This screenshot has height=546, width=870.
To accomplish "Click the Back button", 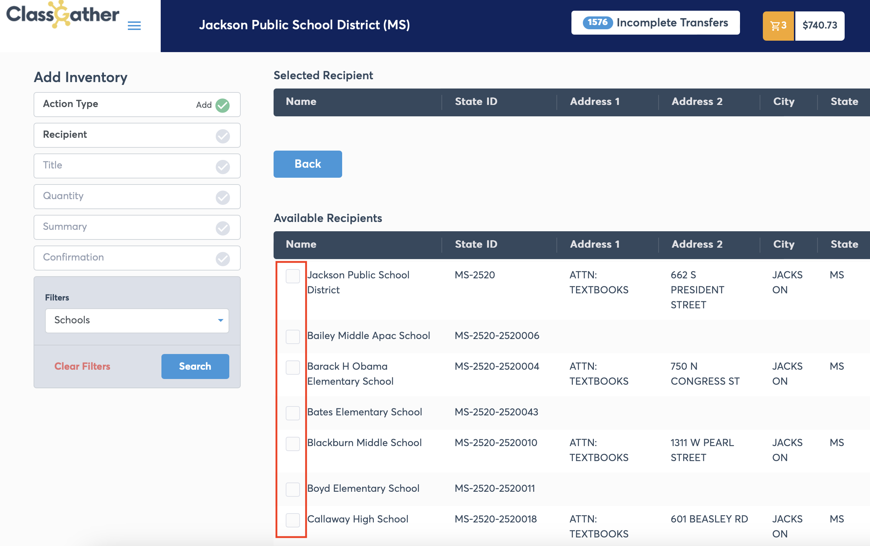I will click(x=307, y=164).
